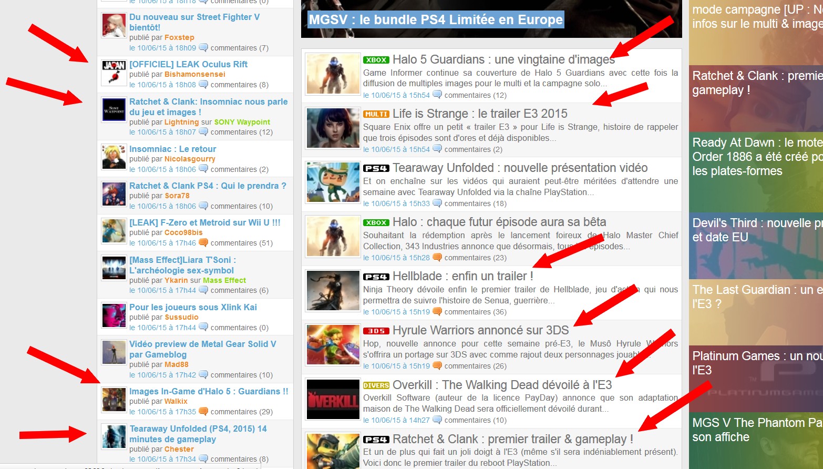Open Tearaway Unfolded article thumbnail
The height and width of the screenshot is (469, 823).
[x=333, y=182]
